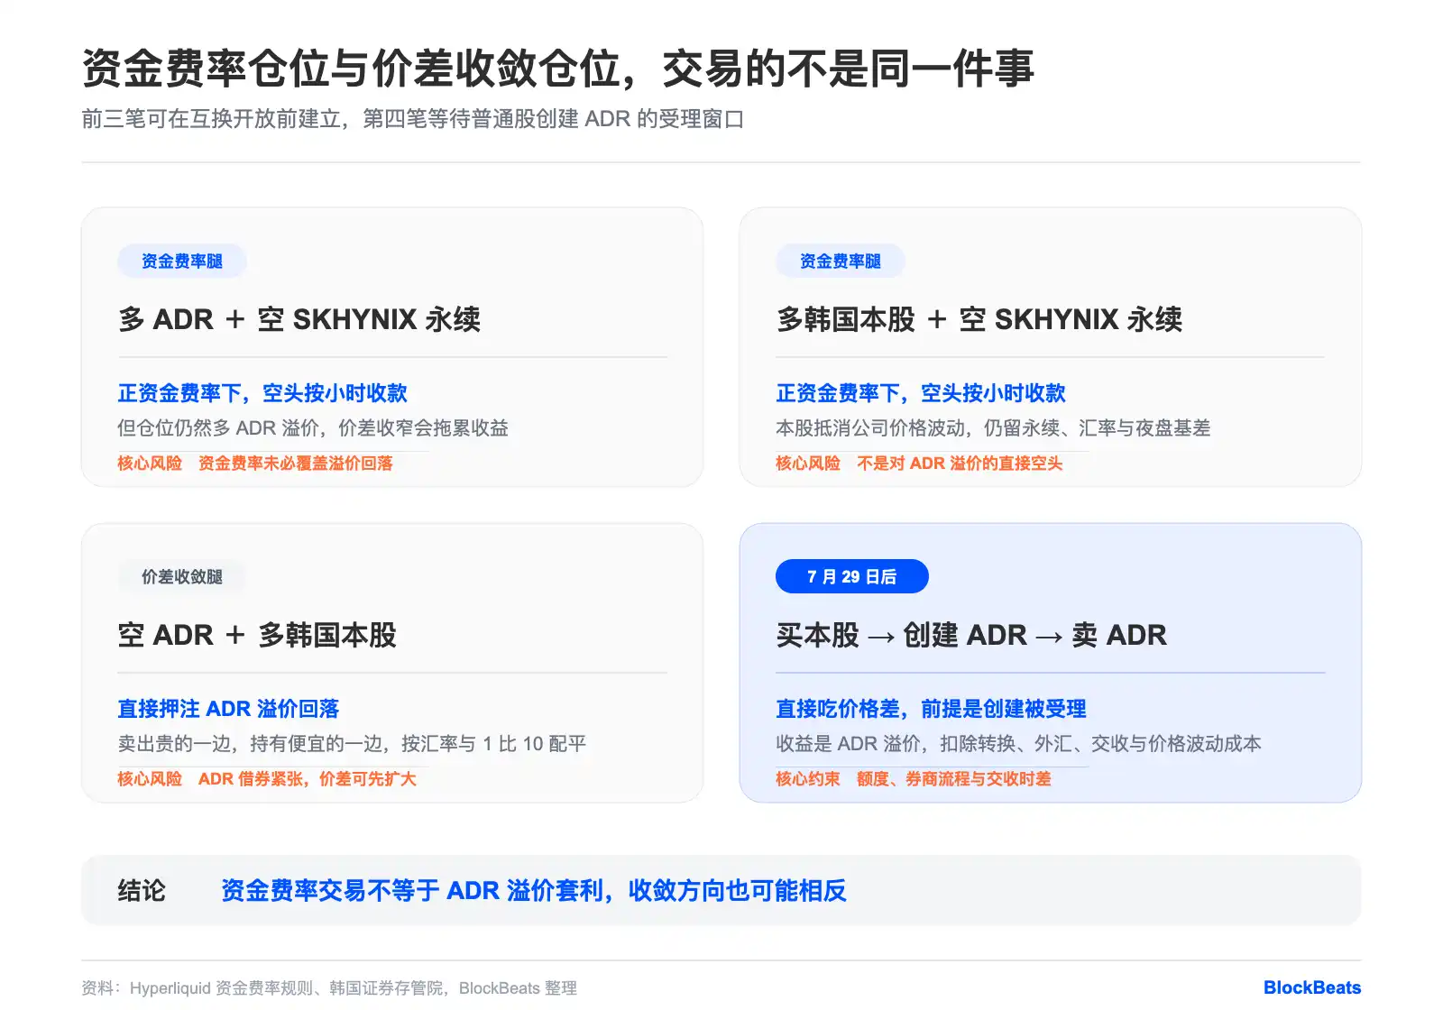Viewport: 1443px width, 1010px height.
Task: Select the blue '7 月 29 日后' pill badge
Action: pyautogui.click(x=851, y=576)
